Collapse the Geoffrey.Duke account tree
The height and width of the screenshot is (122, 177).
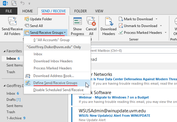(x=4, y=86)
